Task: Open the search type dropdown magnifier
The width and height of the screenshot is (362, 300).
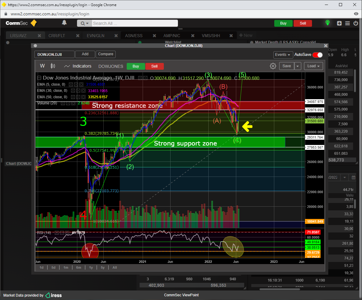Action: click(x=84, y=23)
